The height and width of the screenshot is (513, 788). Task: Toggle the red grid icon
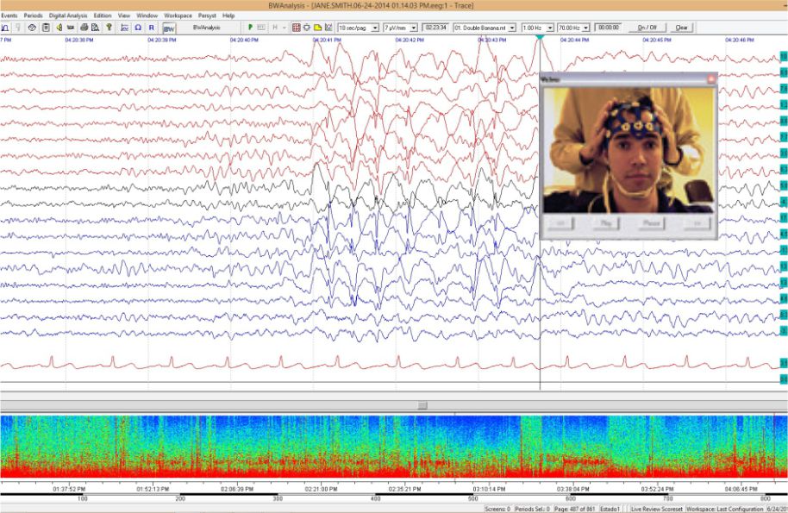coord(297,28)
